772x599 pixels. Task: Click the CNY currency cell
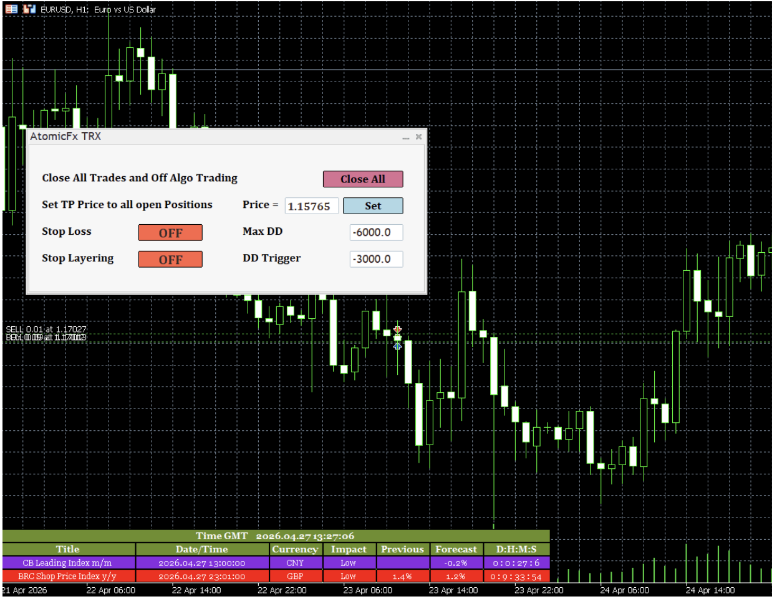click(295, 563)
